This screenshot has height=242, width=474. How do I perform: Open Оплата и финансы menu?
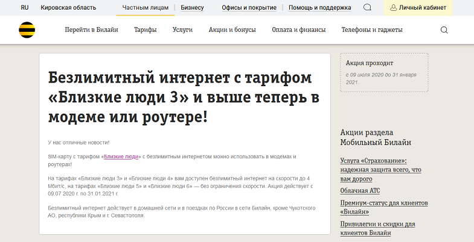tap(299, 30)
